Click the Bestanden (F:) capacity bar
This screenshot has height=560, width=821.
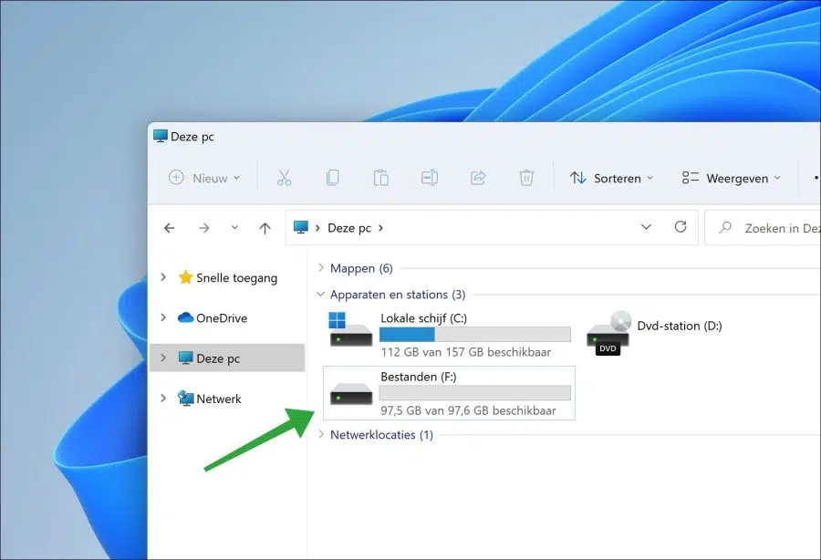tap(475, 393)
